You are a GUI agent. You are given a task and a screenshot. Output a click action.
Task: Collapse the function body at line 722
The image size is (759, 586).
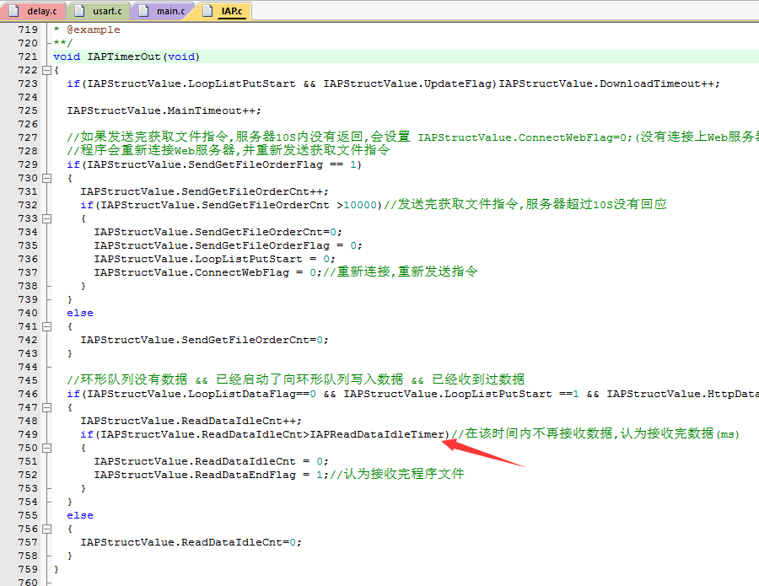(47, 70)
